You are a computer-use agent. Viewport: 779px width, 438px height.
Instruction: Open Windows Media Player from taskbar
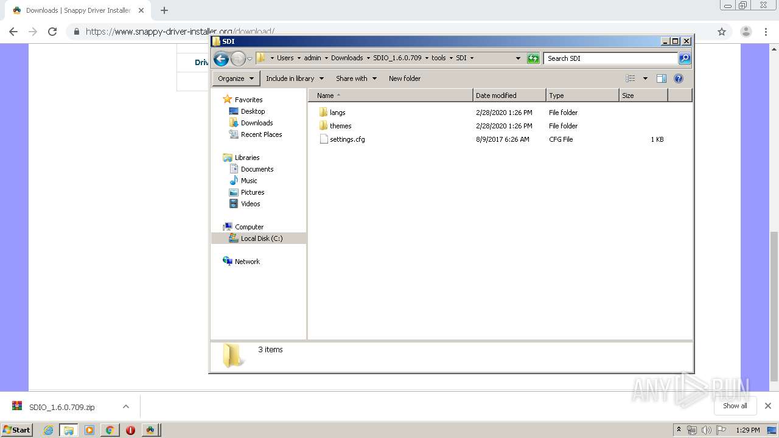click(x=89, y=430)
